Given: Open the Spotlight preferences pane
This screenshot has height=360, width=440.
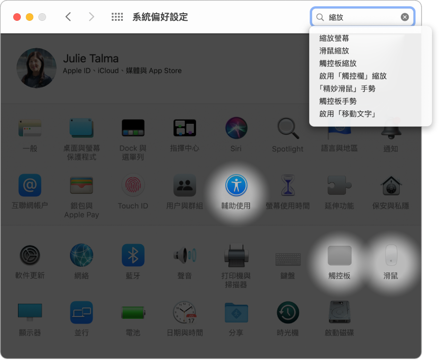Looking at the screenshot, I should [287, 128].
